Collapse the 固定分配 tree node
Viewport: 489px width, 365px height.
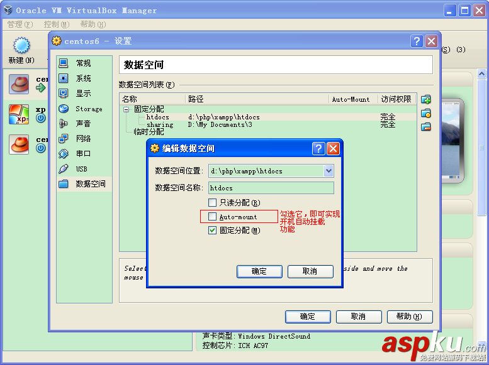pos(126,109)
